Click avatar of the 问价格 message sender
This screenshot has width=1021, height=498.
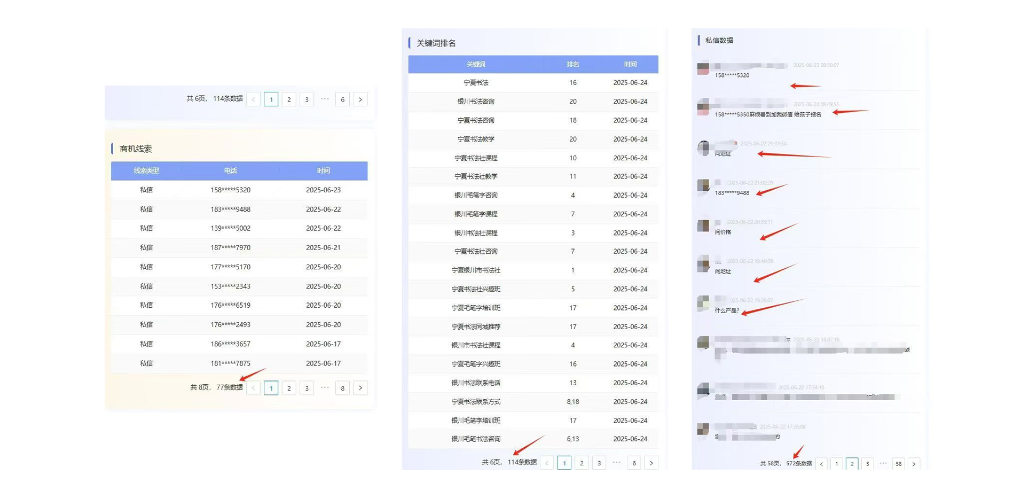tap(703, 225)
